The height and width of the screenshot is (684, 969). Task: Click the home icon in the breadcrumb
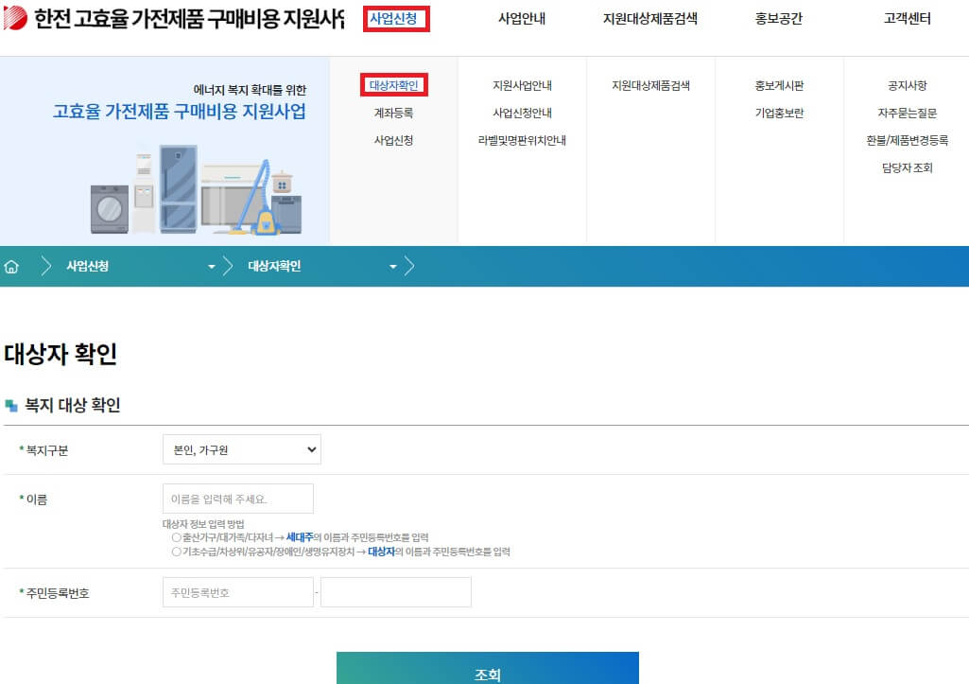[11, 266]
